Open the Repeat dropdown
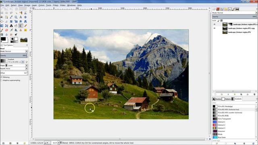This screenshot has height=145, width=258. (27, 68)
